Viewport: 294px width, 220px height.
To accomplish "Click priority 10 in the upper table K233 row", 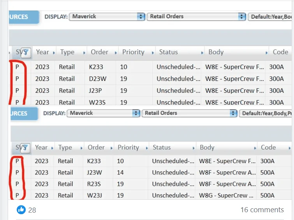I will click(123, 67).
